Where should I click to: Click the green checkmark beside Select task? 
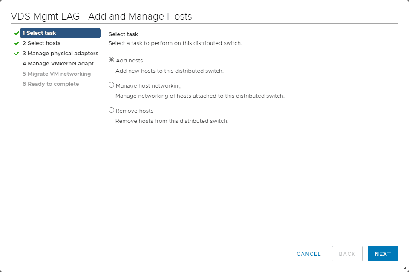click(17, 33)
